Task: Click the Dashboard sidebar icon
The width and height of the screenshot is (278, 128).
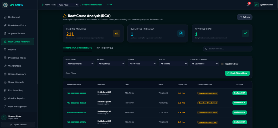Action: coord(5,17)
